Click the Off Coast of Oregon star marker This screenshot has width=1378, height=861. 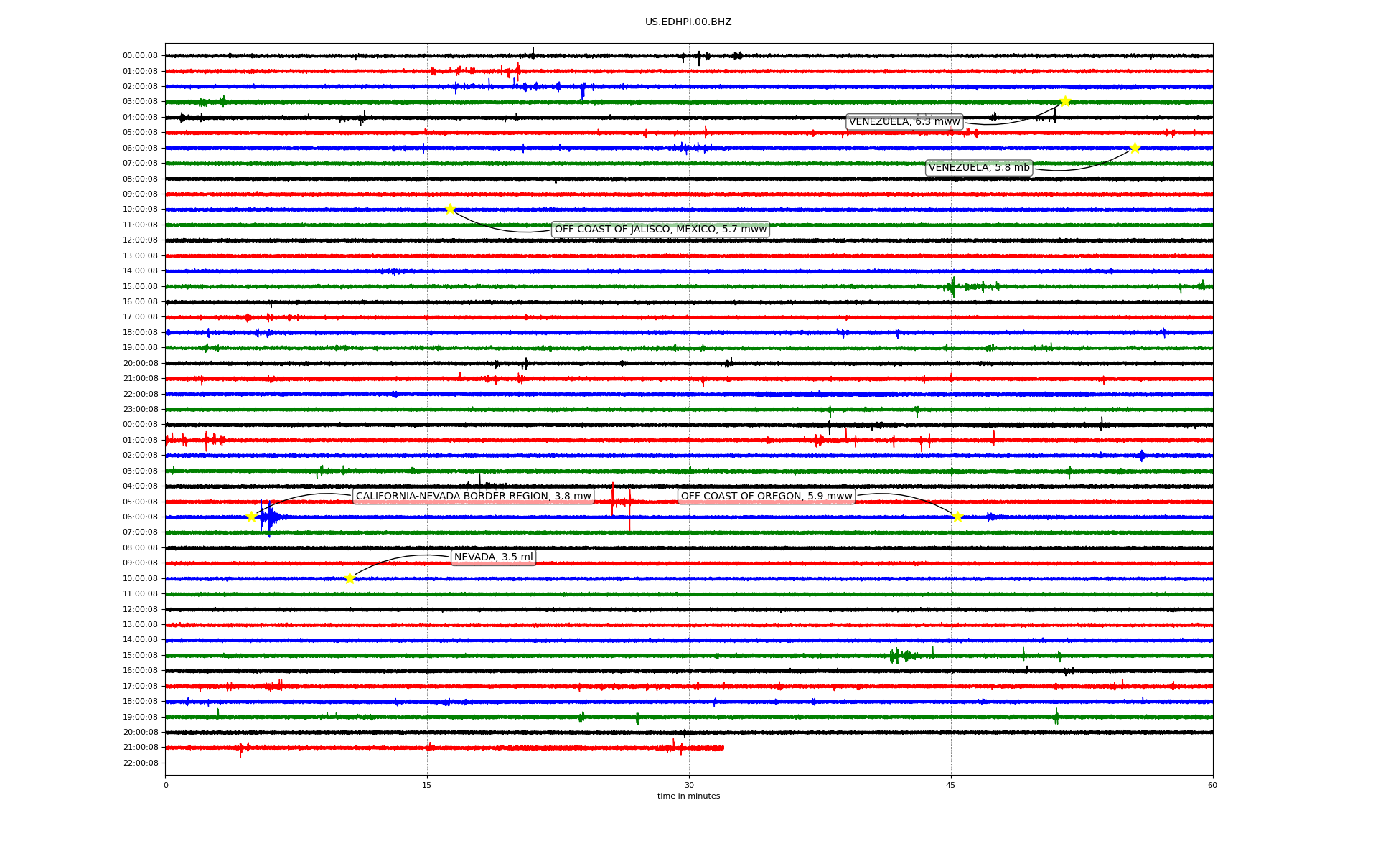point(957,517)
